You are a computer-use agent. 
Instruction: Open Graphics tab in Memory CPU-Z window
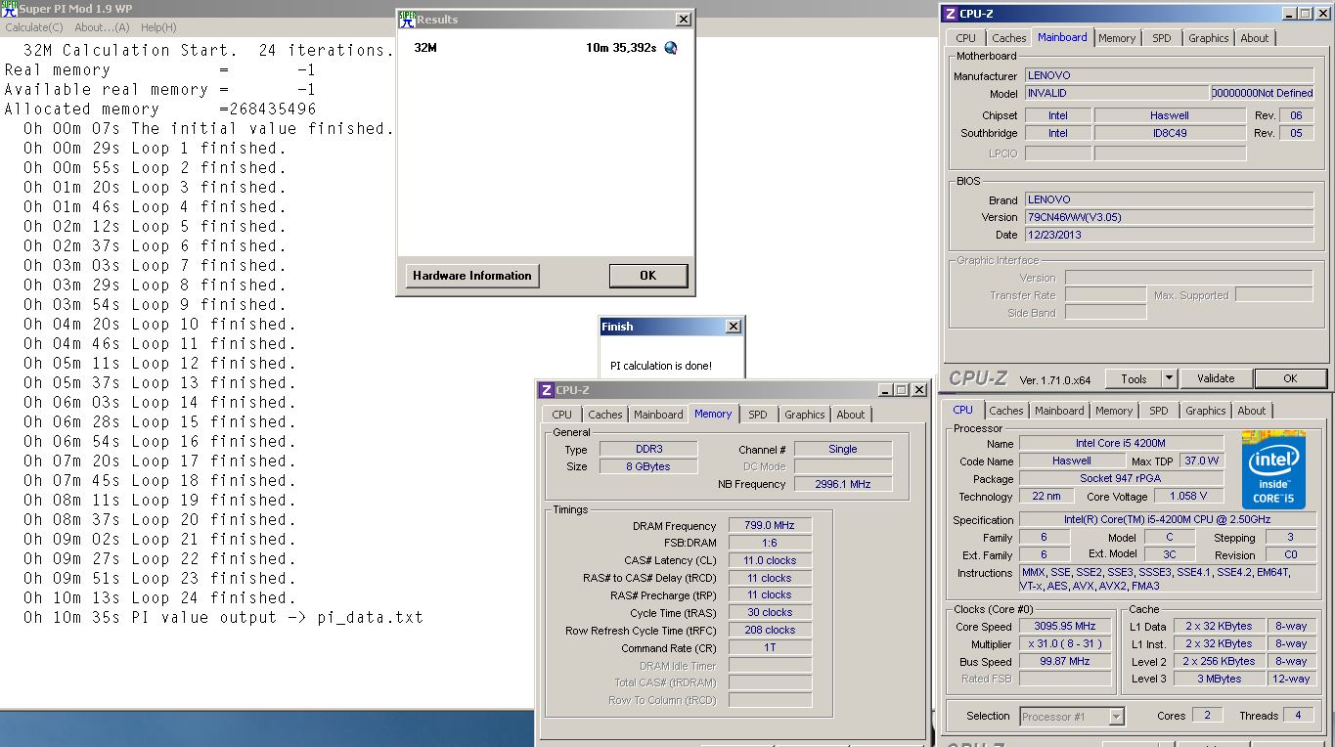[805, 415]
